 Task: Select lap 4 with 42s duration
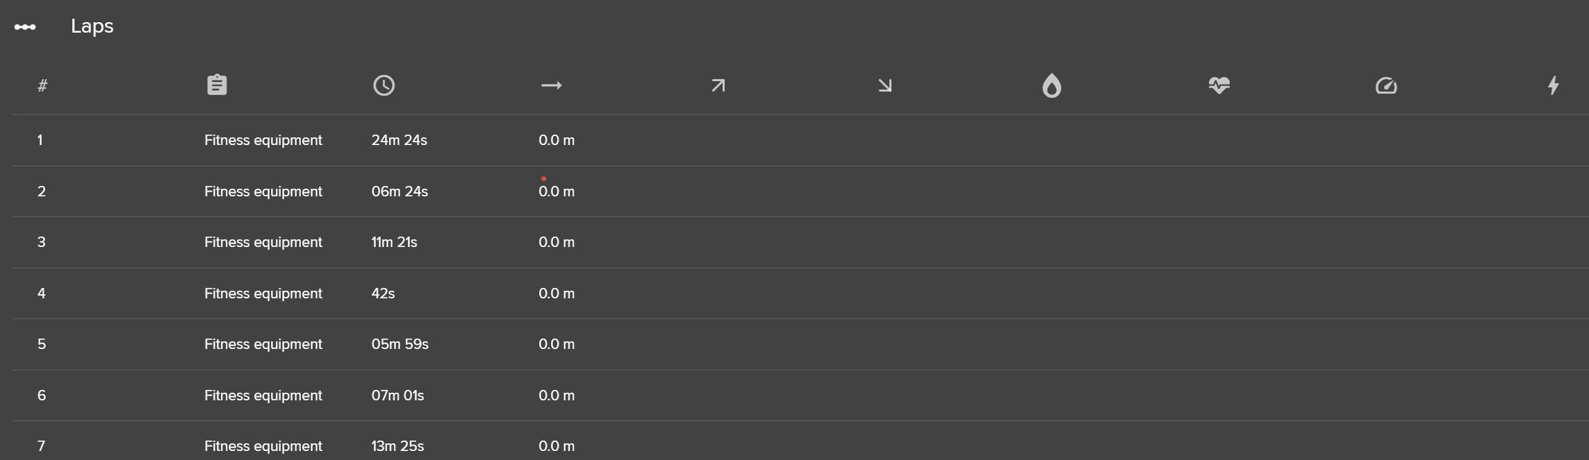point(800,293)
